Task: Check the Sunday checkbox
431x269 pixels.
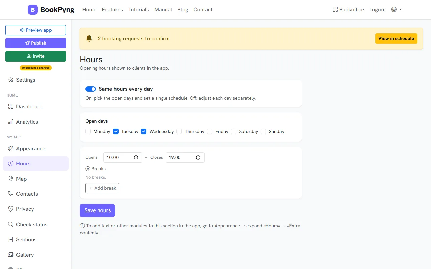Action: click(x=263, y=131)
